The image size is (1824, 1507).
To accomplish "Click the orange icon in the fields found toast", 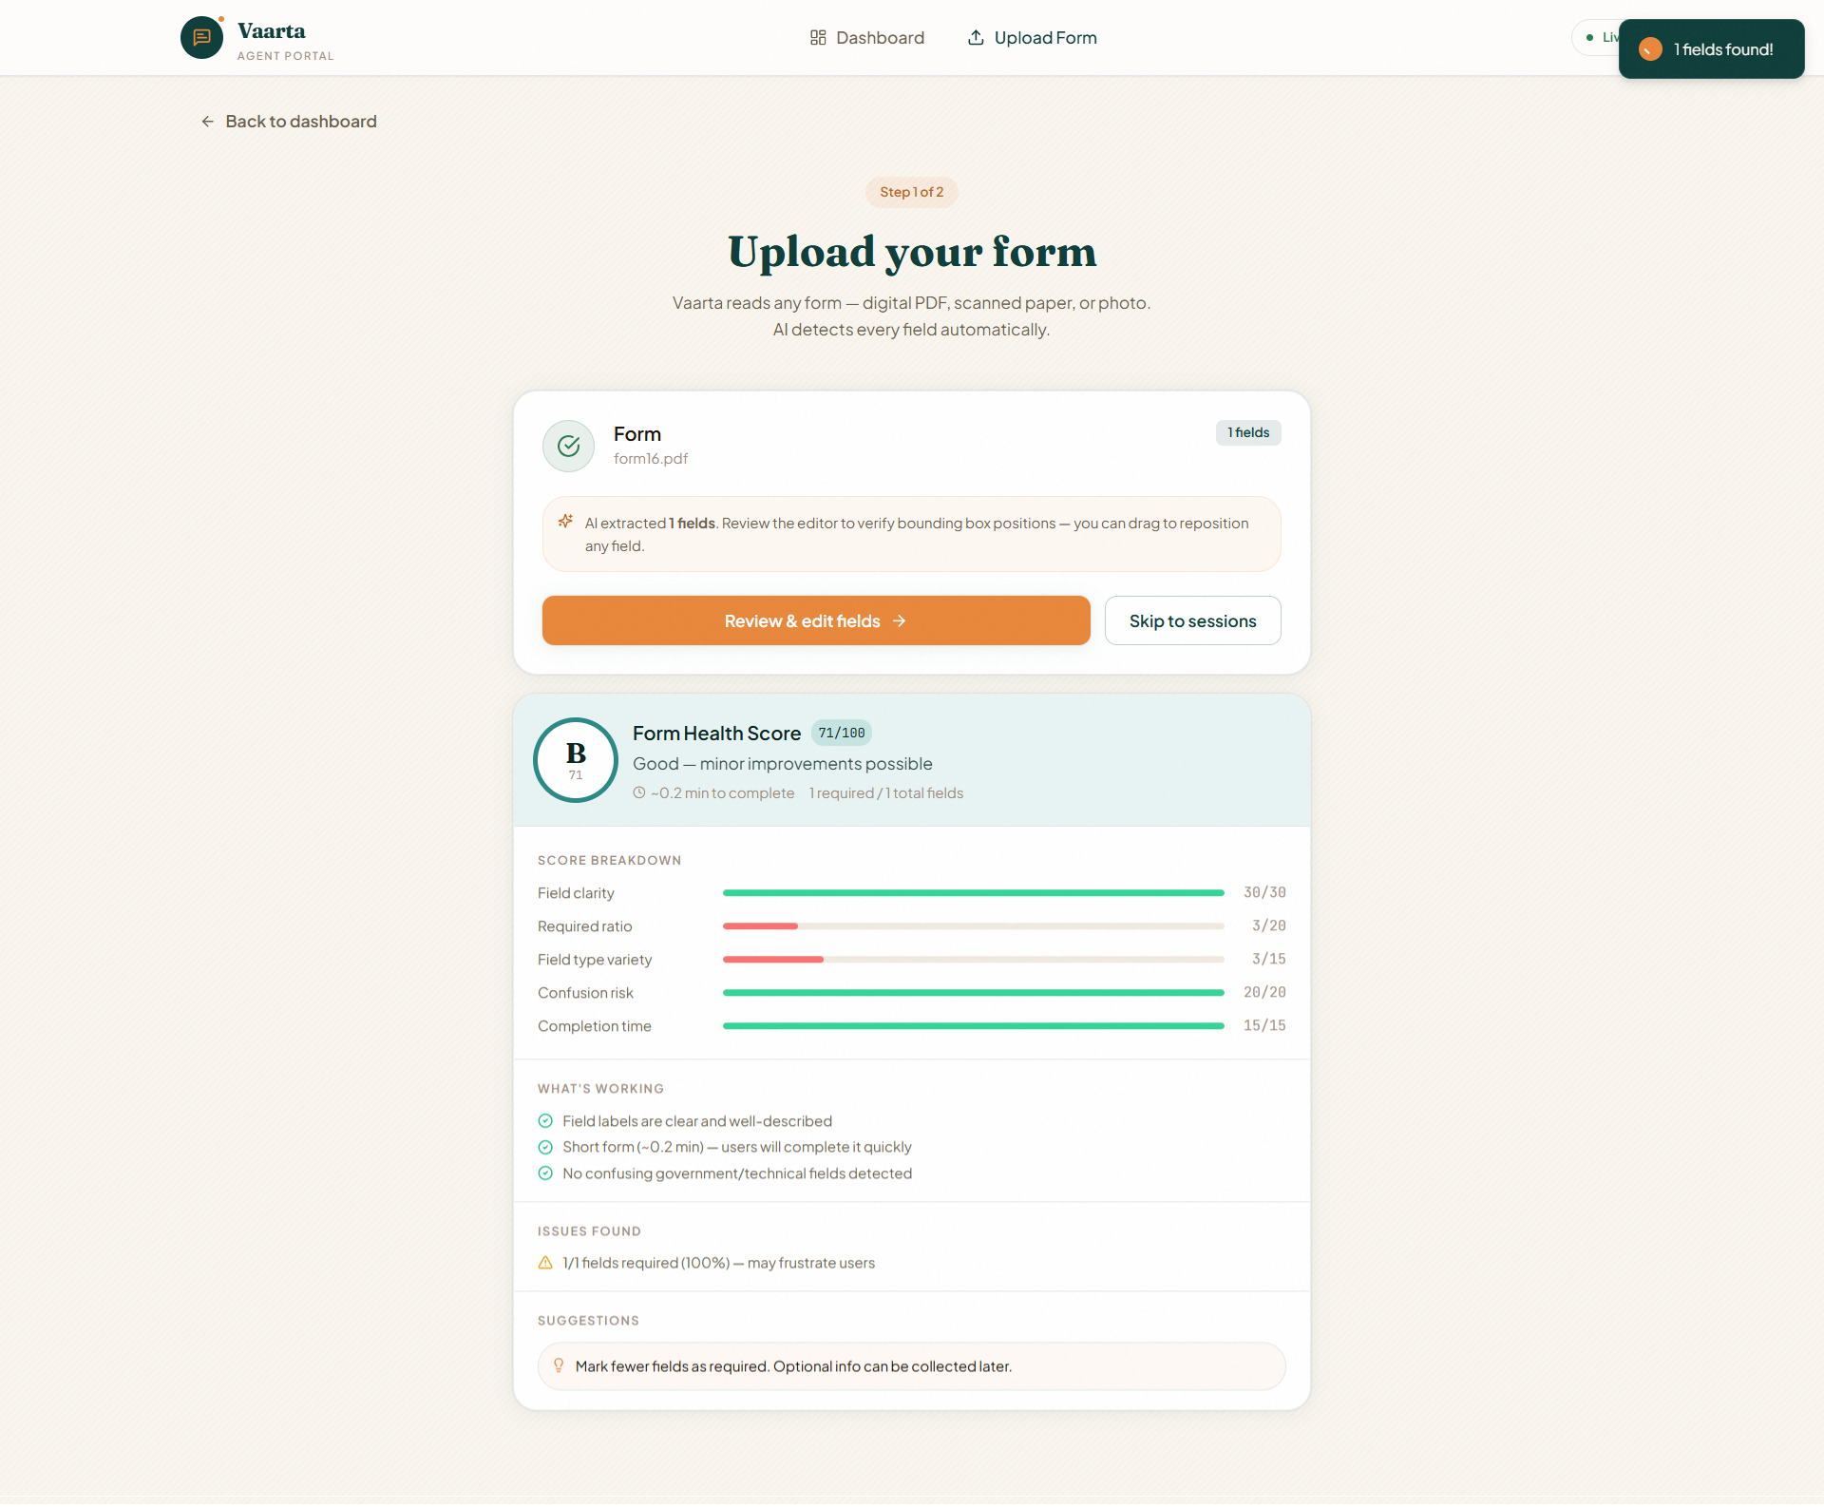I will pyautogui.click(x=1650, y=49).
